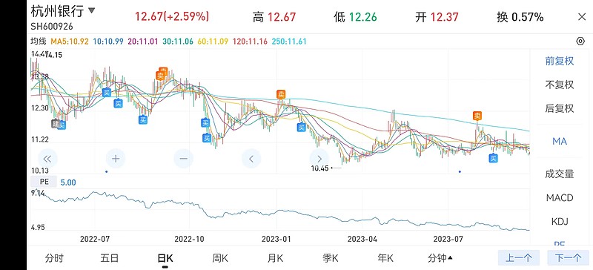Expand the 杭州银行 stock selector arrow
The image size is (593, 270).
[91, 10]
